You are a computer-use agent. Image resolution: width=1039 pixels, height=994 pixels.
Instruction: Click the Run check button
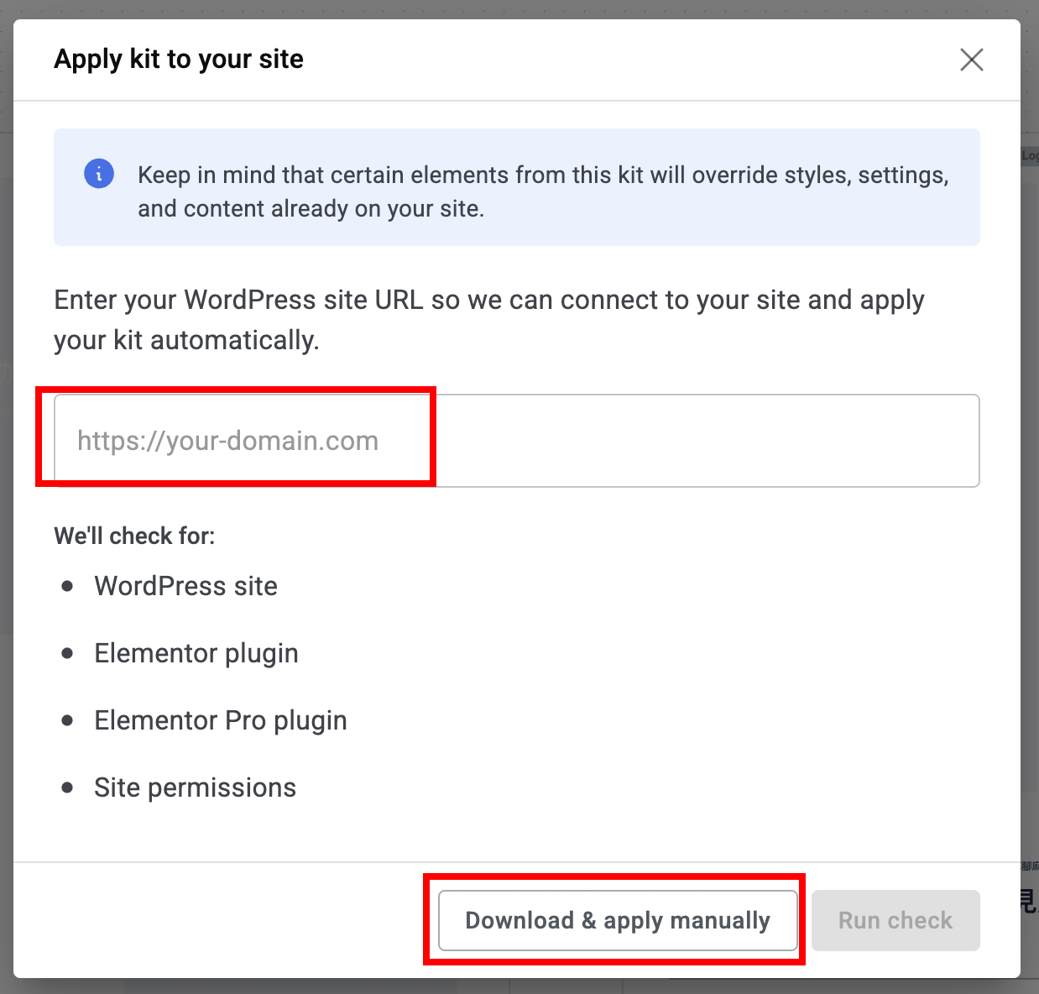point(895,920)
